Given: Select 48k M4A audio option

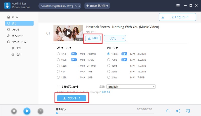Looking at the screenshot, I should [x=58, y=71].
